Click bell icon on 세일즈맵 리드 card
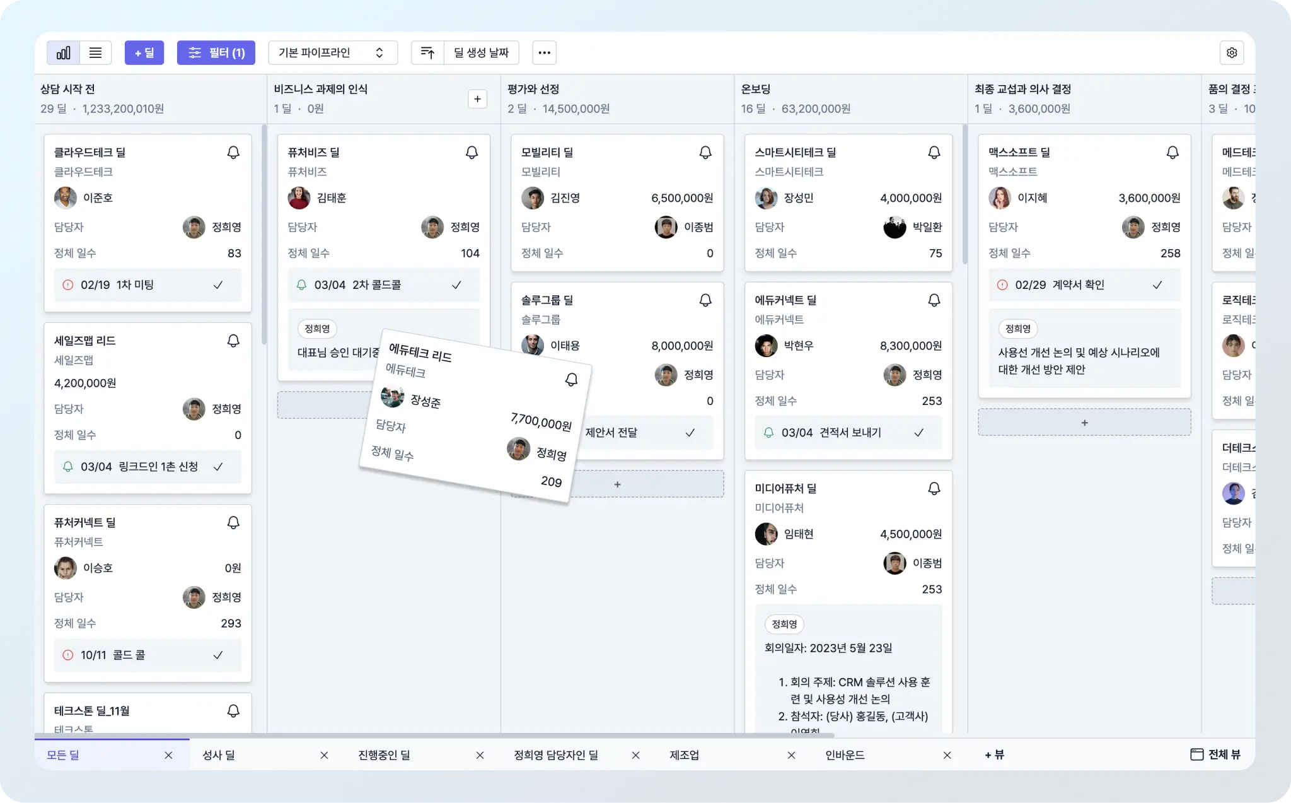The height and width of the screenshot is (803, 1291). [x=233, y=341]
